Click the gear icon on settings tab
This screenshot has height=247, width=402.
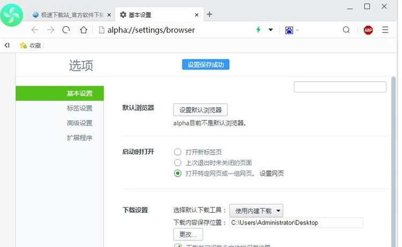coord(123,15)
